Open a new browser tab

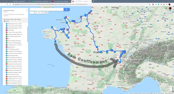[93, 2]
